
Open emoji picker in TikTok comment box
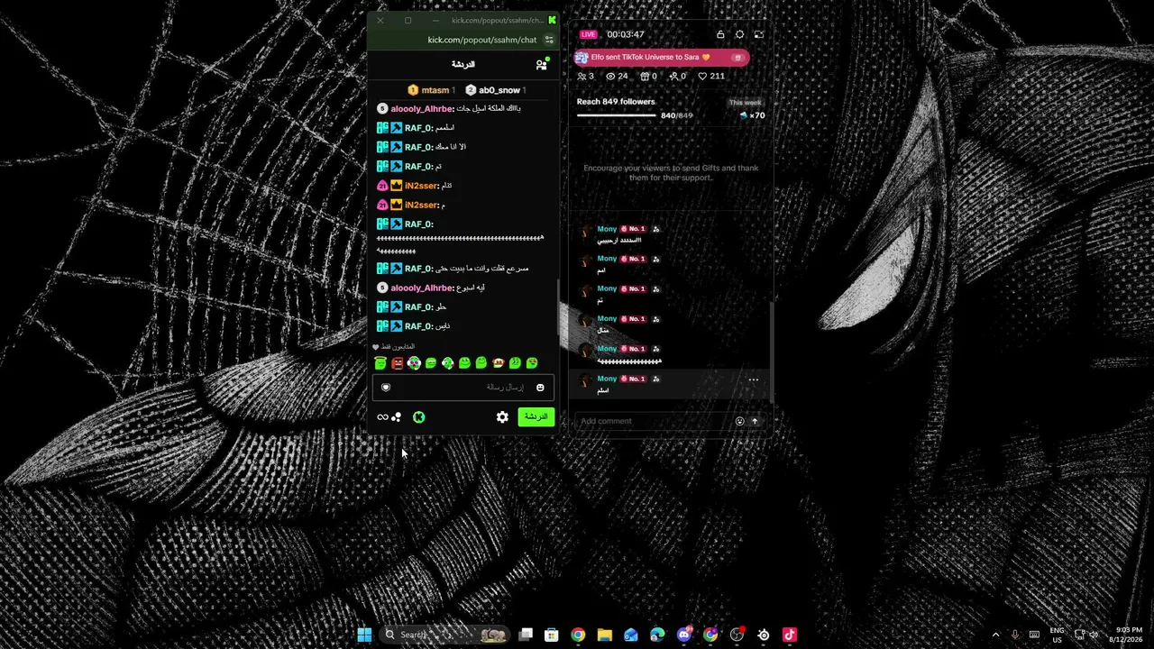click(x=740, y=421)
